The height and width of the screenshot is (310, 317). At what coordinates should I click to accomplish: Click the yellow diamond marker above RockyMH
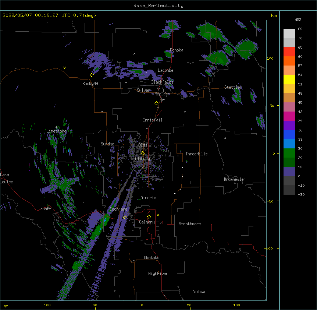pos(92,75)
